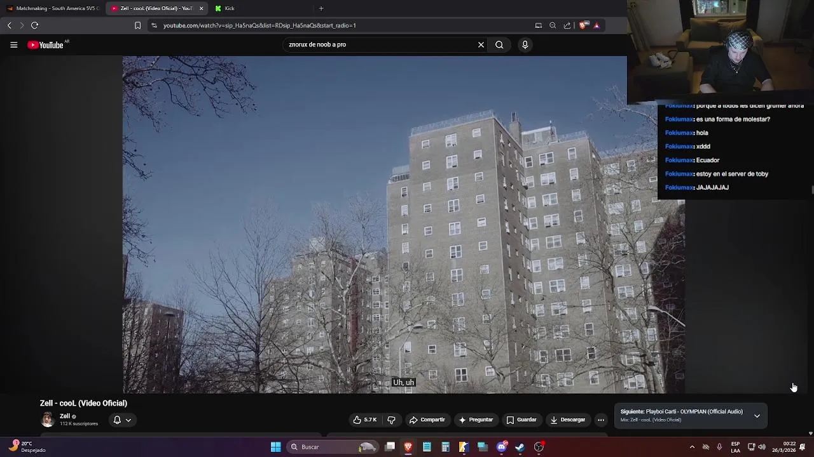Click the chat message reading 'Ecuador'
Viewport: 814px width, 457px height.
pos(708,160)
